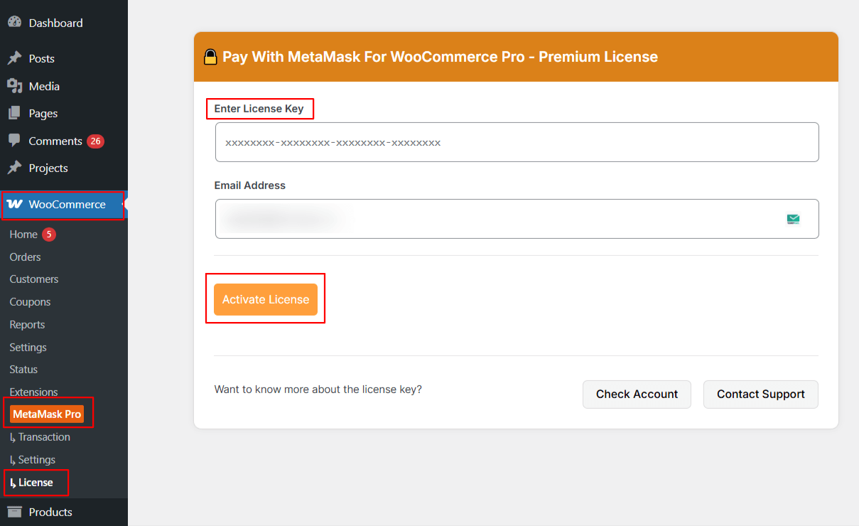Go to WooCommerce Customers
Screen dimensions: 859x526
click(x=34, y=279)
